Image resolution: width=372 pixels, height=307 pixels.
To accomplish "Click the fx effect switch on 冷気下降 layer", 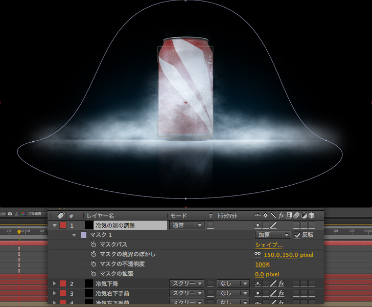I will point(281,283).
